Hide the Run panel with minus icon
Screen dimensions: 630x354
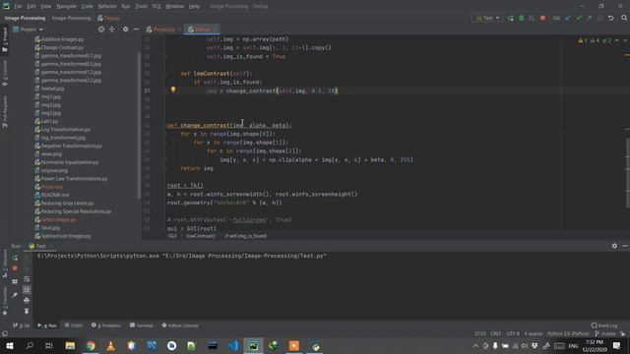point(625,246)
